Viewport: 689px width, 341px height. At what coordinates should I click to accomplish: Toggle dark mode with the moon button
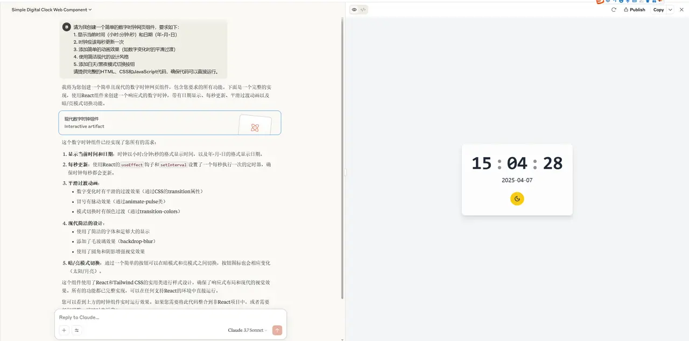pos(517,198)
